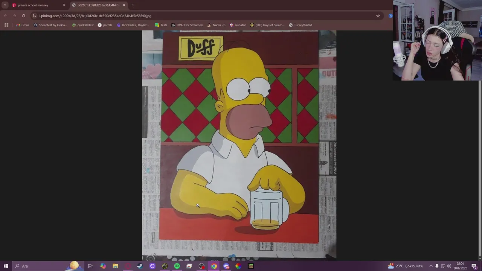The height and width of the screenshot is (271, 482).
Task: Open the red circular app in taskbar
Action: (128, 266)
